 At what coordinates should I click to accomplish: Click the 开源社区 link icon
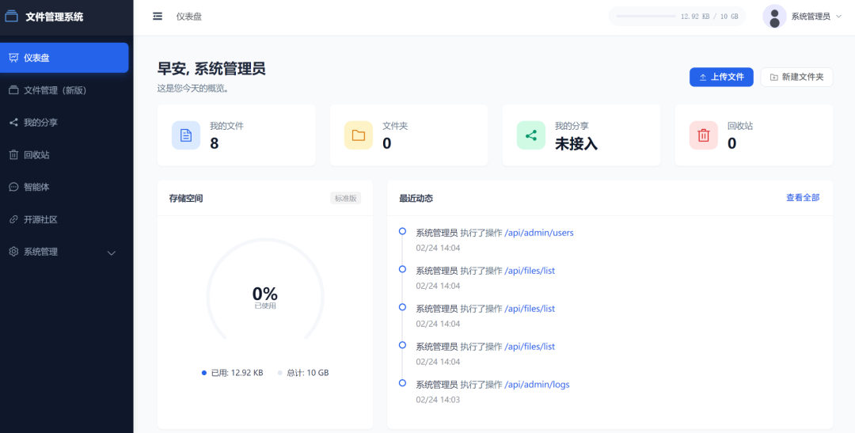click(13, 219)
